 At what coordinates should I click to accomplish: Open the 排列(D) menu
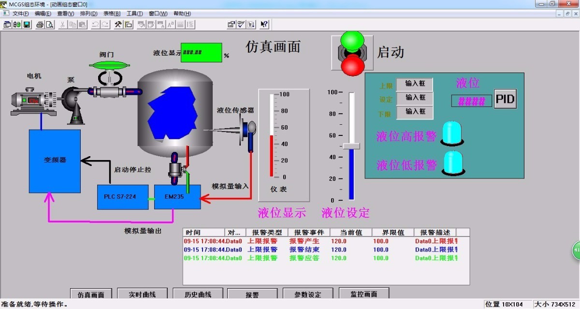[x=88, y=14]
